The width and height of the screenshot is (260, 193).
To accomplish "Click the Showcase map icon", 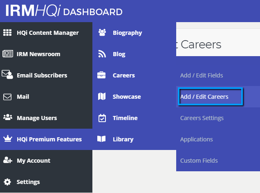I will 102,96.
